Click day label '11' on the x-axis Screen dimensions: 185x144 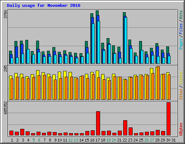(x=65, y=140)
